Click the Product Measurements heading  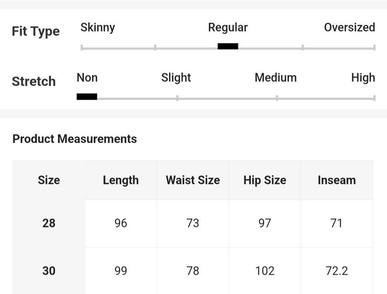(x=75, y=139)
